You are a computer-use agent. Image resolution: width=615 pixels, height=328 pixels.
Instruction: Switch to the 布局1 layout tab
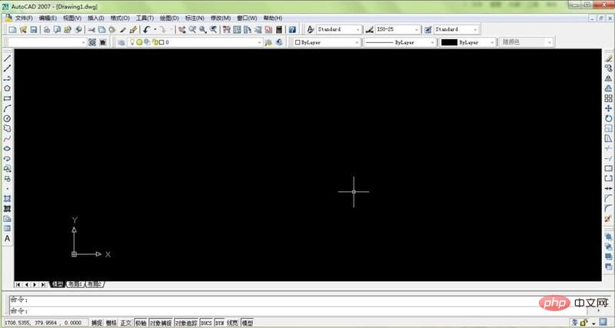[75, 284]
